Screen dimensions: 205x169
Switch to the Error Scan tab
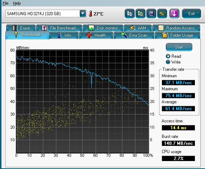134,35
